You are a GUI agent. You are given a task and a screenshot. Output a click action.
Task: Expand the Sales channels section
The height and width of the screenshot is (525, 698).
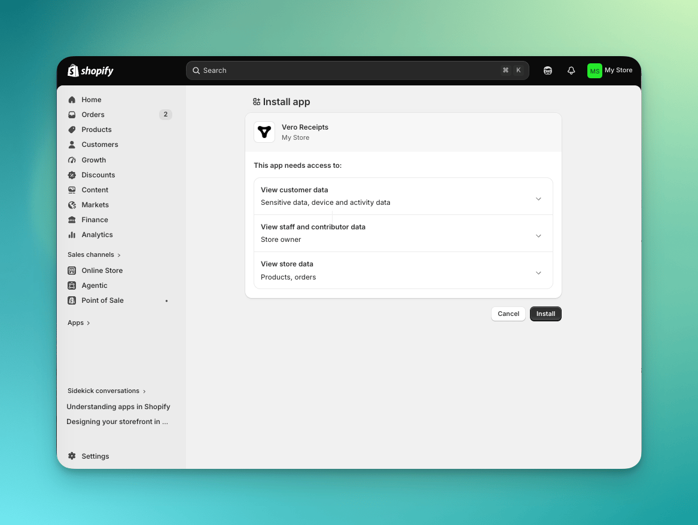pyautogui.click(x=94, y=254)
